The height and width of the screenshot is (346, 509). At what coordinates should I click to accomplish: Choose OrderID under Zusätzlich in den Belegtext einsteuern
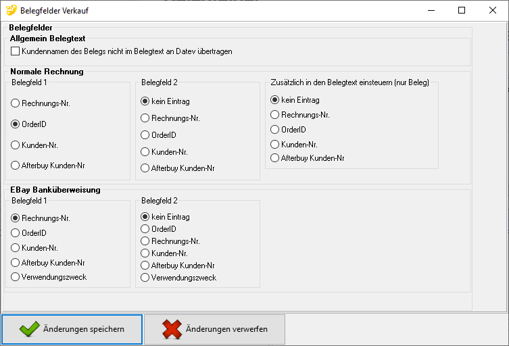pos(275,130)
